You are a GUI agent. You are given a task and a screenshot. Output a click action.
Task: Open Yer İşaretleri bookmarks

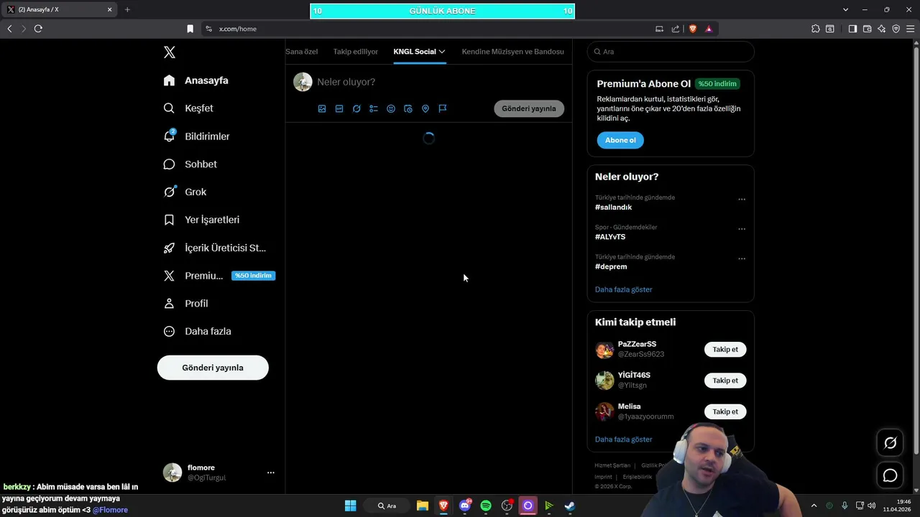coord(202,220)
